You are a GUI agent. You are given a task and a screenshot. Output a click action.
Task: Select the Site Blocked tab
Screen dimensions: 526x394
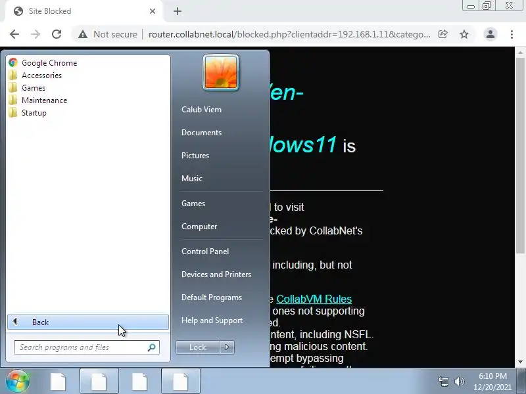pos(84,11)
